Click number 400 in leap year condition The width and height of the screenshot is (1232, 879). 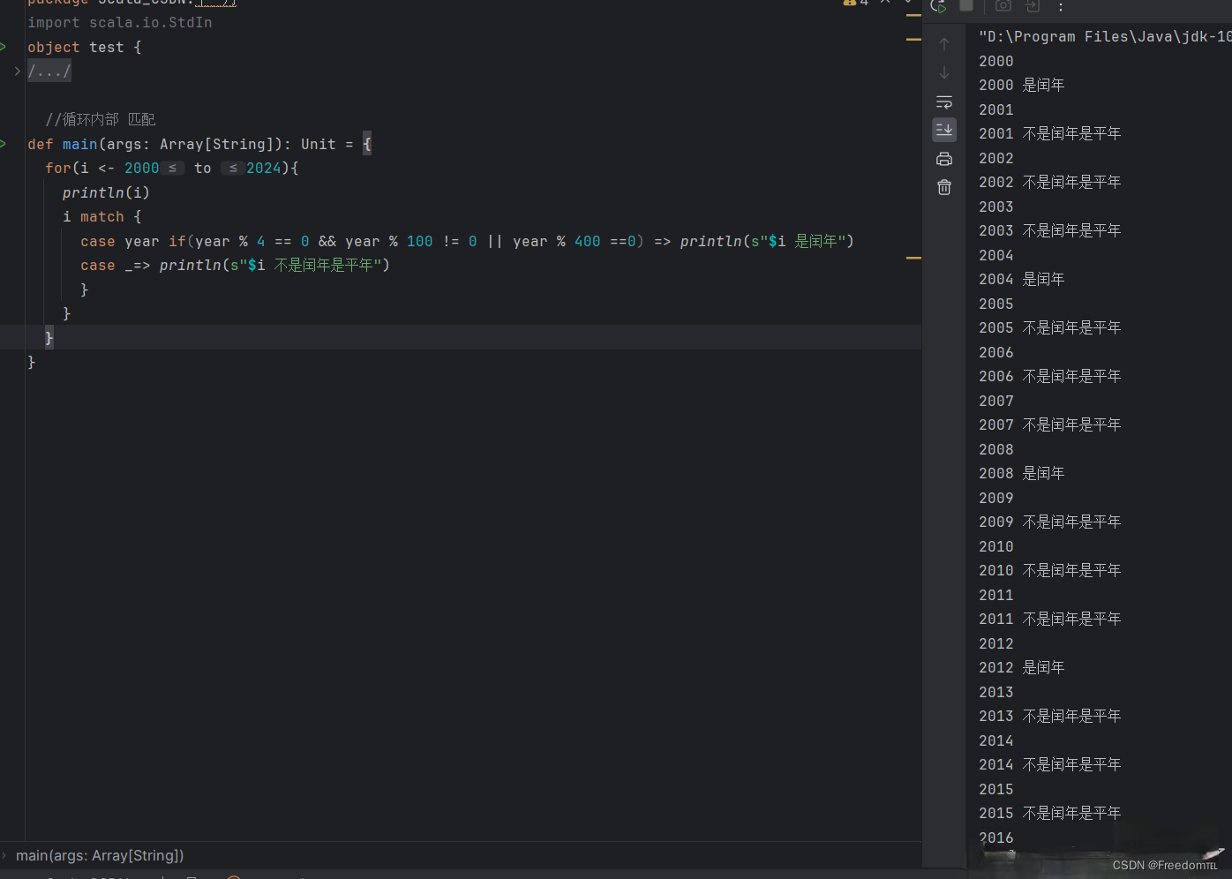(587, 241)
